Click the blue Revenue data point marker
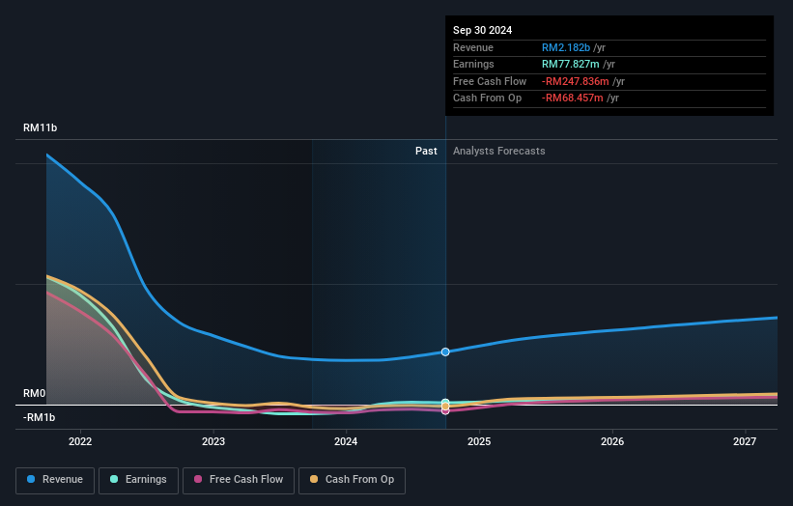The image size is (793, 506). [445, 351]
